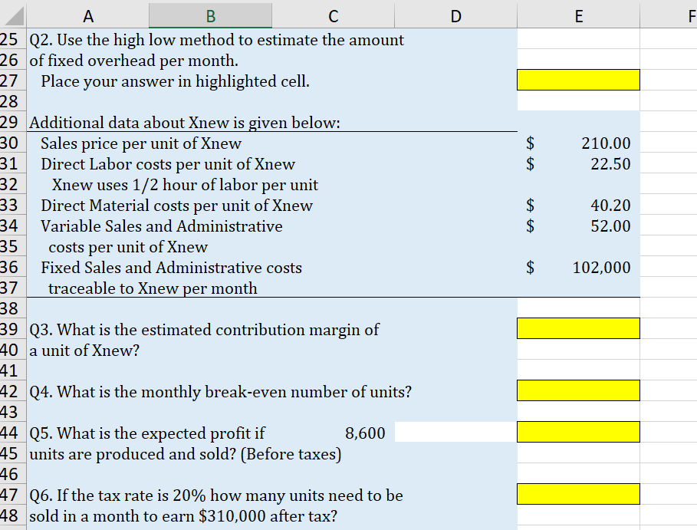Click the yellow cell beside Q3 contribution margin question

[x=578, y=328]
